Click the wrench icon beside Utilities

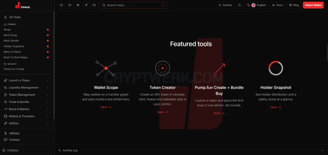5,123
